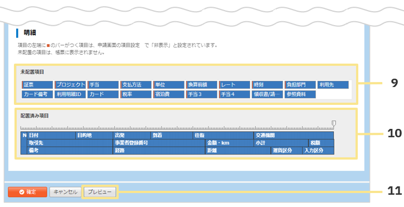
Task: Select the 小計 placed item
Action: pos(281,143)
